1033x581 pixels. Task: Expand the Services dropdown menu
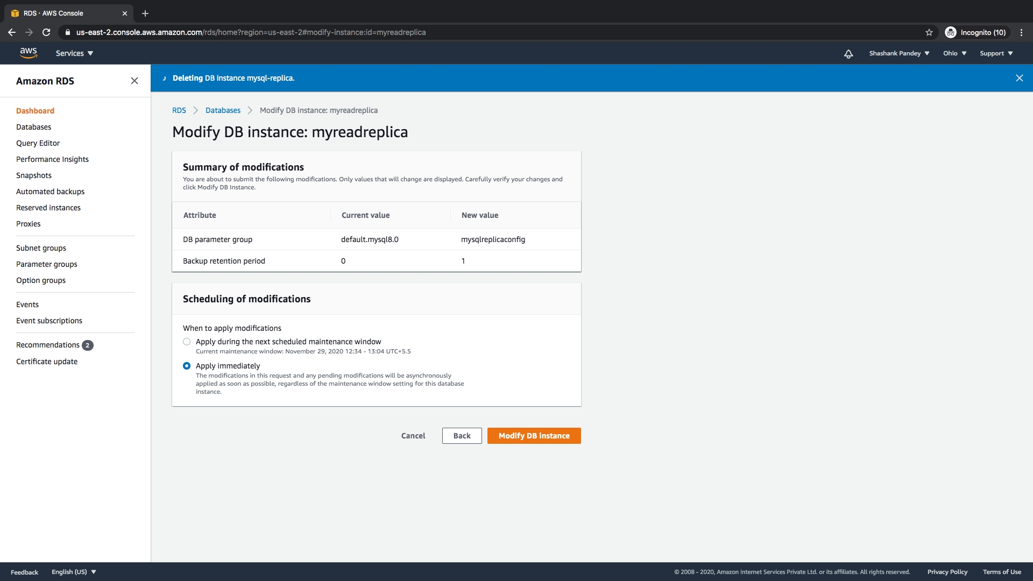74,53
